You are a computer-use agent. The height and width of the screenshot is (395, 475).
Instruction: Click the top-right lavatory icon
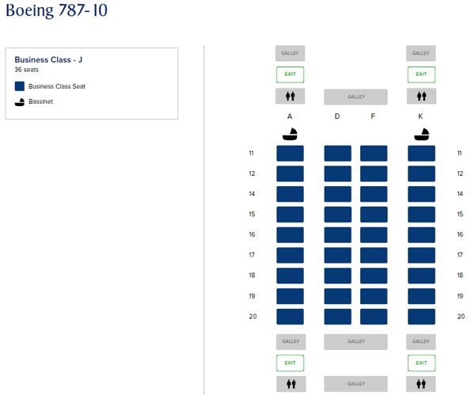(x=421, y=97)
